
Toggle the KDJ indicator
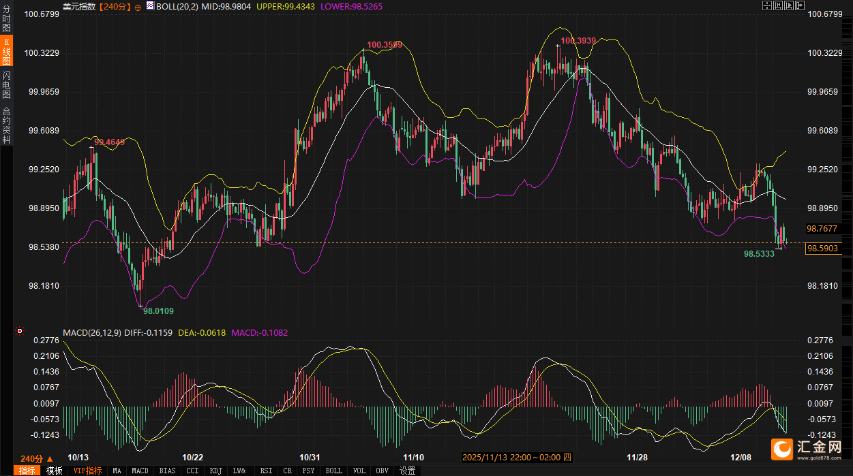pyautogui.click(x=216, y=471)
